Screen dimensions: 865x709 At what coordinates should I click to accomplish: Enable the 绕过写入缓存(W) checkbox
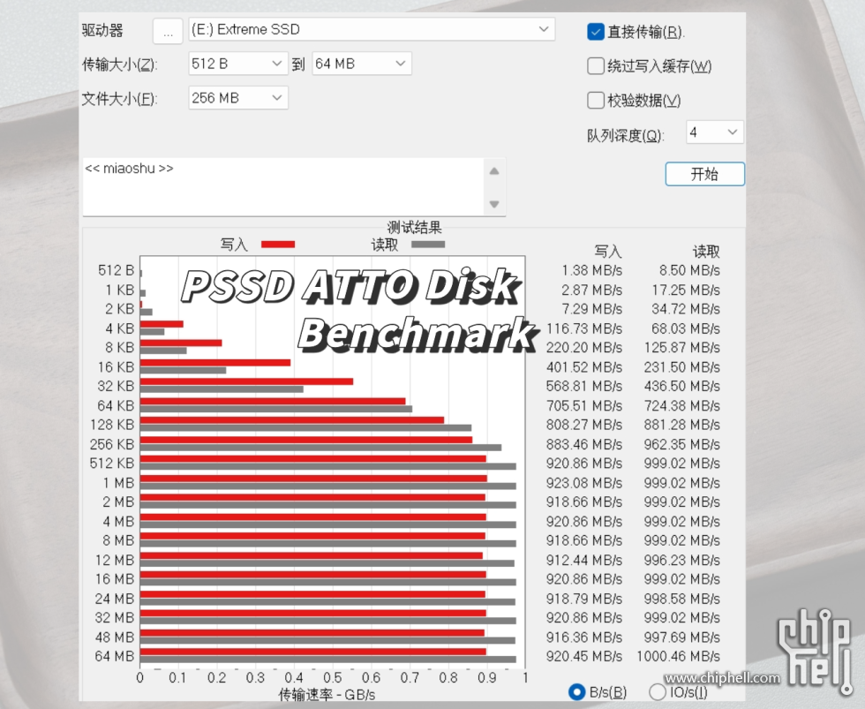pos(596,66)
